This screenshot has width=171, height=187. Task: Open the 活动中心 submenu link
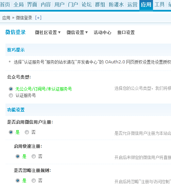(102, 32)
